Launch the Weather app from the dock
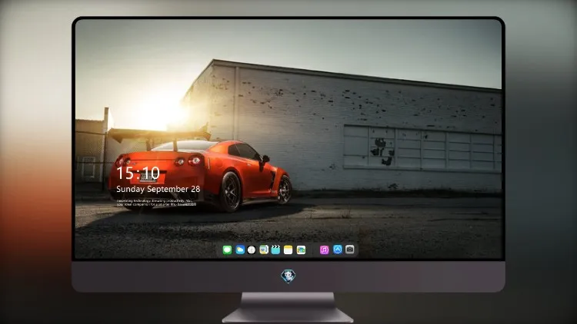Viewport: 577px width, 324px height. pyautogui.click(x=240, y=250)
